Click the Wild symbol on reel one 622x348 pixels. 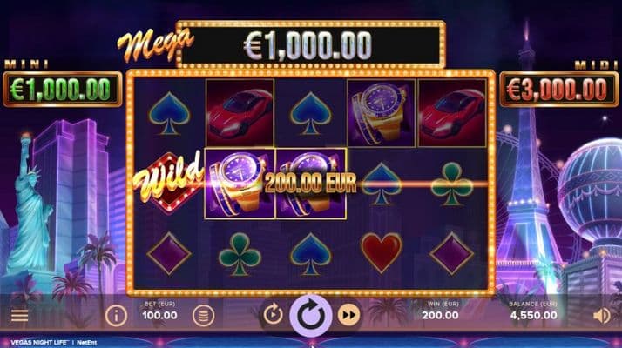pyautogui.click(x=169, y=183)
